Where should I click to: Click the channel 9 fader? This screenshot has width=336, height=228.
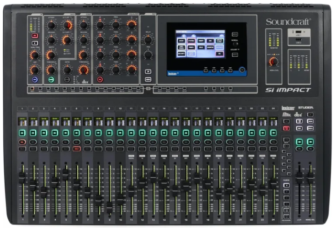pyautogui.click(x=110, y=207)
